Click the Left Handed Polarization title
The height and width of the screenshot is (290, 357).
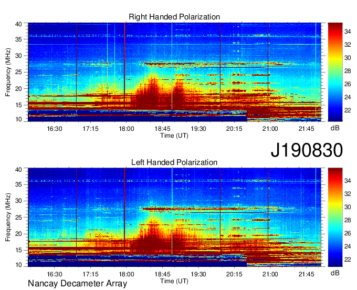pos(174,162)
